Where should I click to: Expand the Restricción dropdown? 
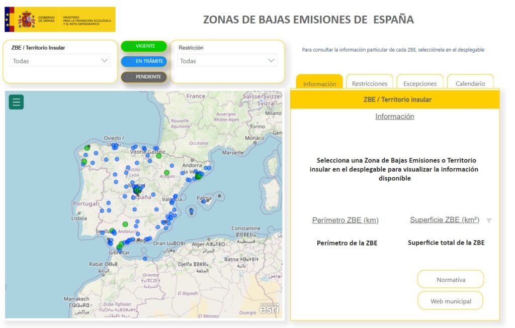point(227,61)
